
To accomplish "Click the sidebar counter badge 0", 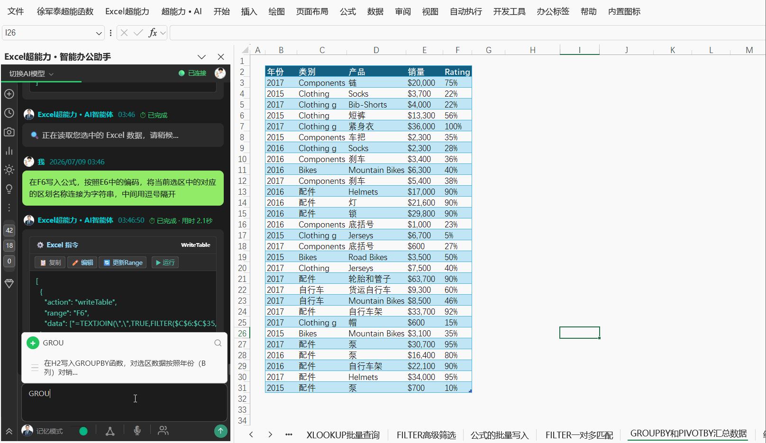I will tap(9, 261).
